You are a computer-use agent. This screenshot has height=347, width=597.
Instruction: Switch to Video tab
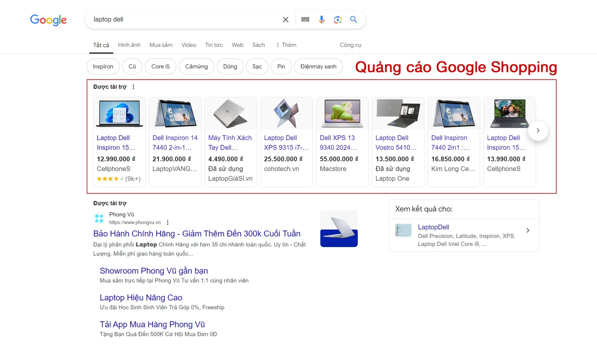[189, 45]
